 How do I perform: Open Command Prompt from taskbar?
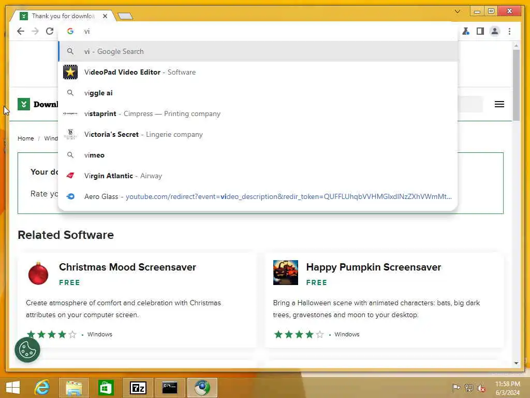point(170,388)
